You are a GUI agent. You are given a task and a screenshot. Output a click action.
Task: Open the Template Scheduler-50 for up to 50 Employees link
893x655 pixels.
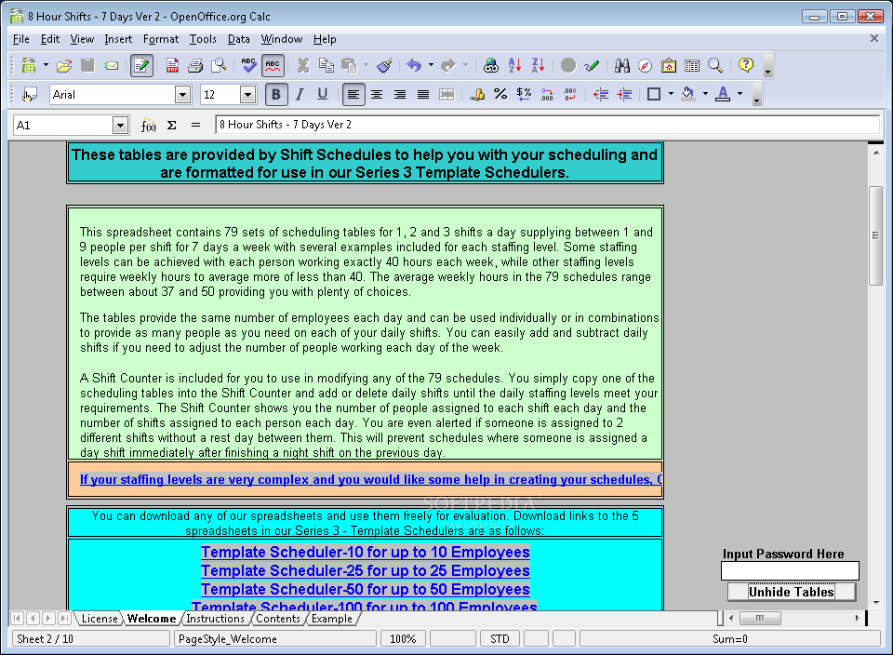tap(365, 589)
